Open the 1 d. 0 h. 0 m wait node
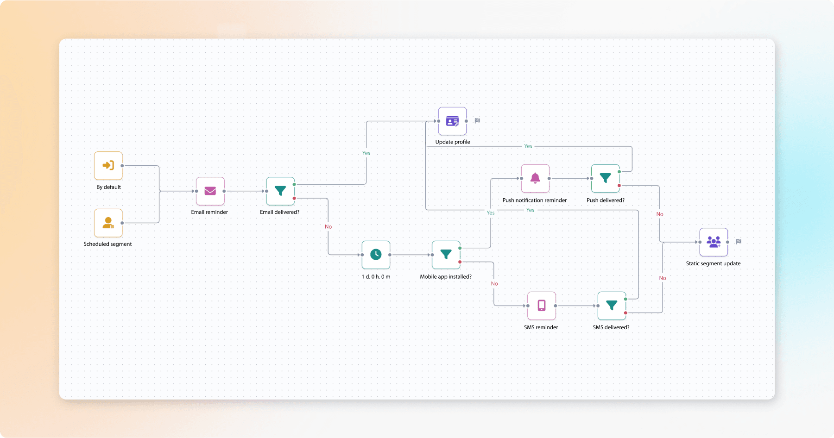Viewport: 834px width, 438px height. tap(376, 255)
